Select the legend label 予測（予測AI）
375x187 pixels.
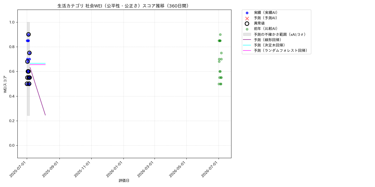click(x=266, y=18)
